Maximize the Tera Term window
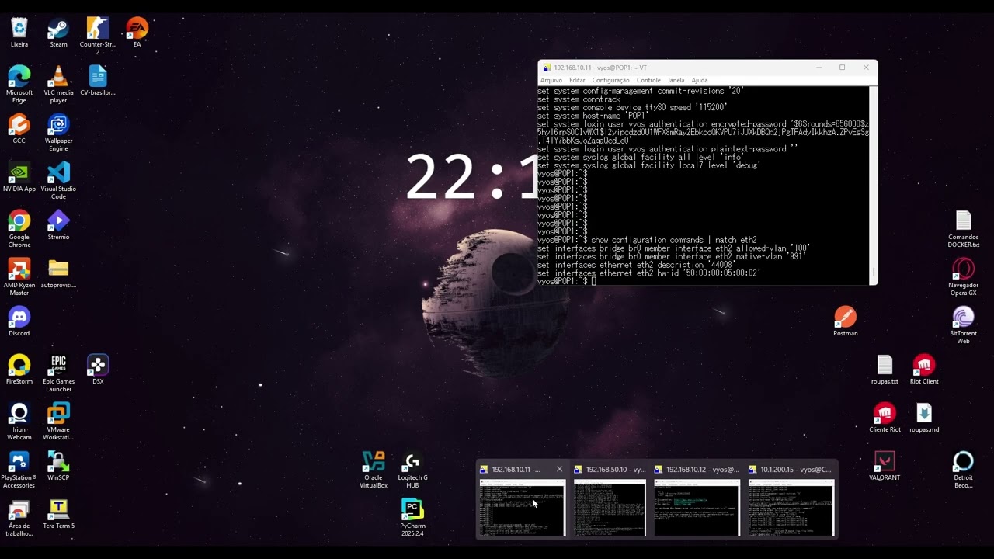 coord(842,68)
